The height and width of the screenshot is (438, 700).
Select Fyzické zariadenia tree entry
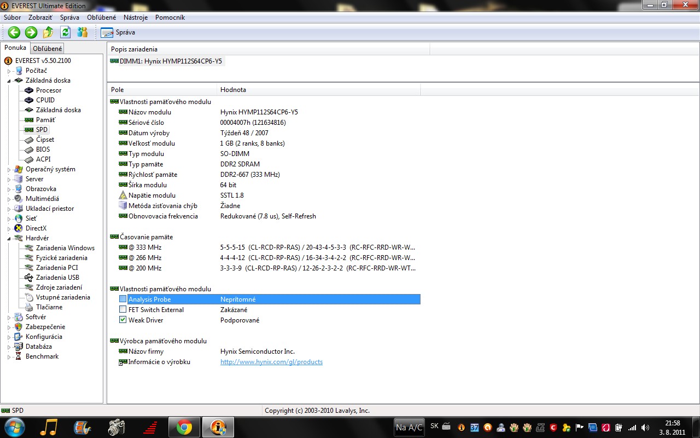62,258
